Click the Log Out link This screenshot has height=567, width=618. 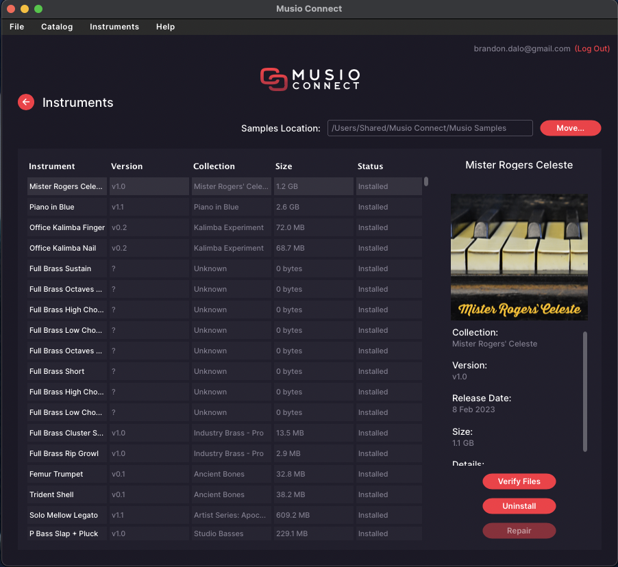[x=592, y=49]
